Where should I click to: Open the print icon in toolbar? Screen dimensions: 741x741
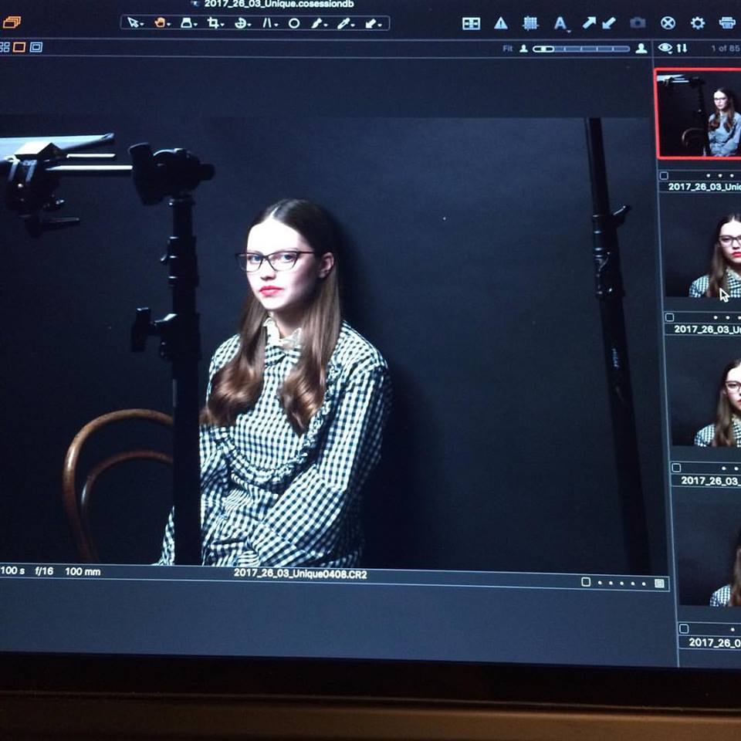click(727, 23)
